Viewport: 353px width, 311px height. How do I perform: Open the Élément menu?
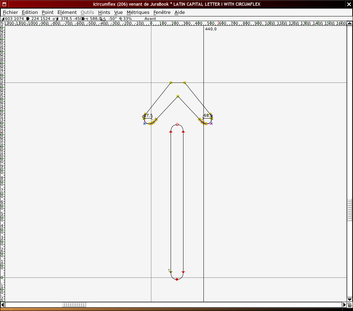point(67,12)
